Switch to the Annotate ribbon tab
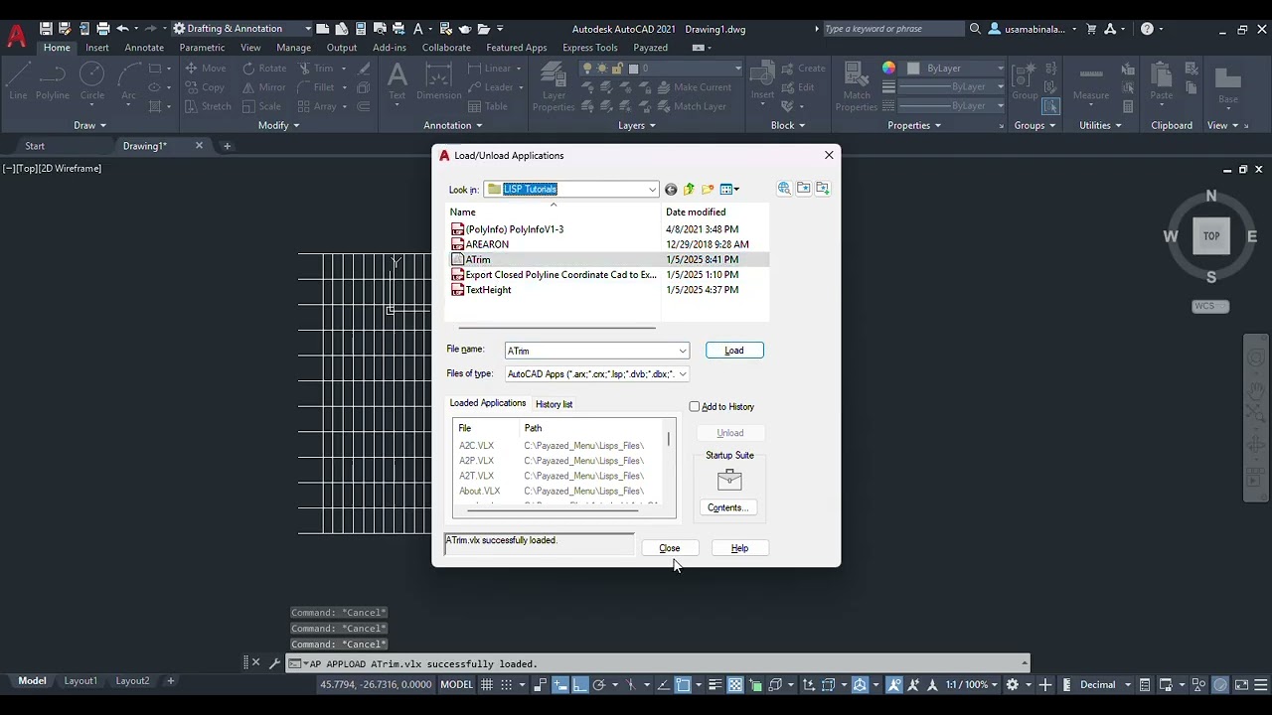Viewport: 1272px width, 715px height. 144,48
